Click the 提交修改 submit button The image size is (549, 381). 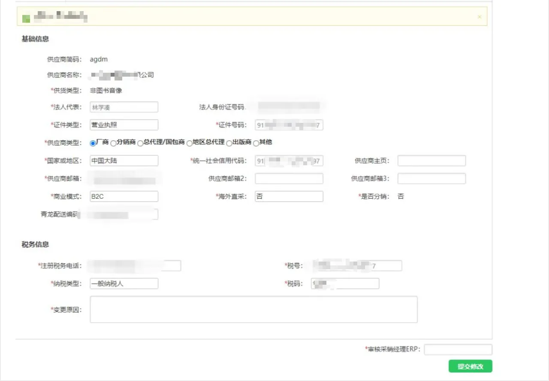point(470,366)
